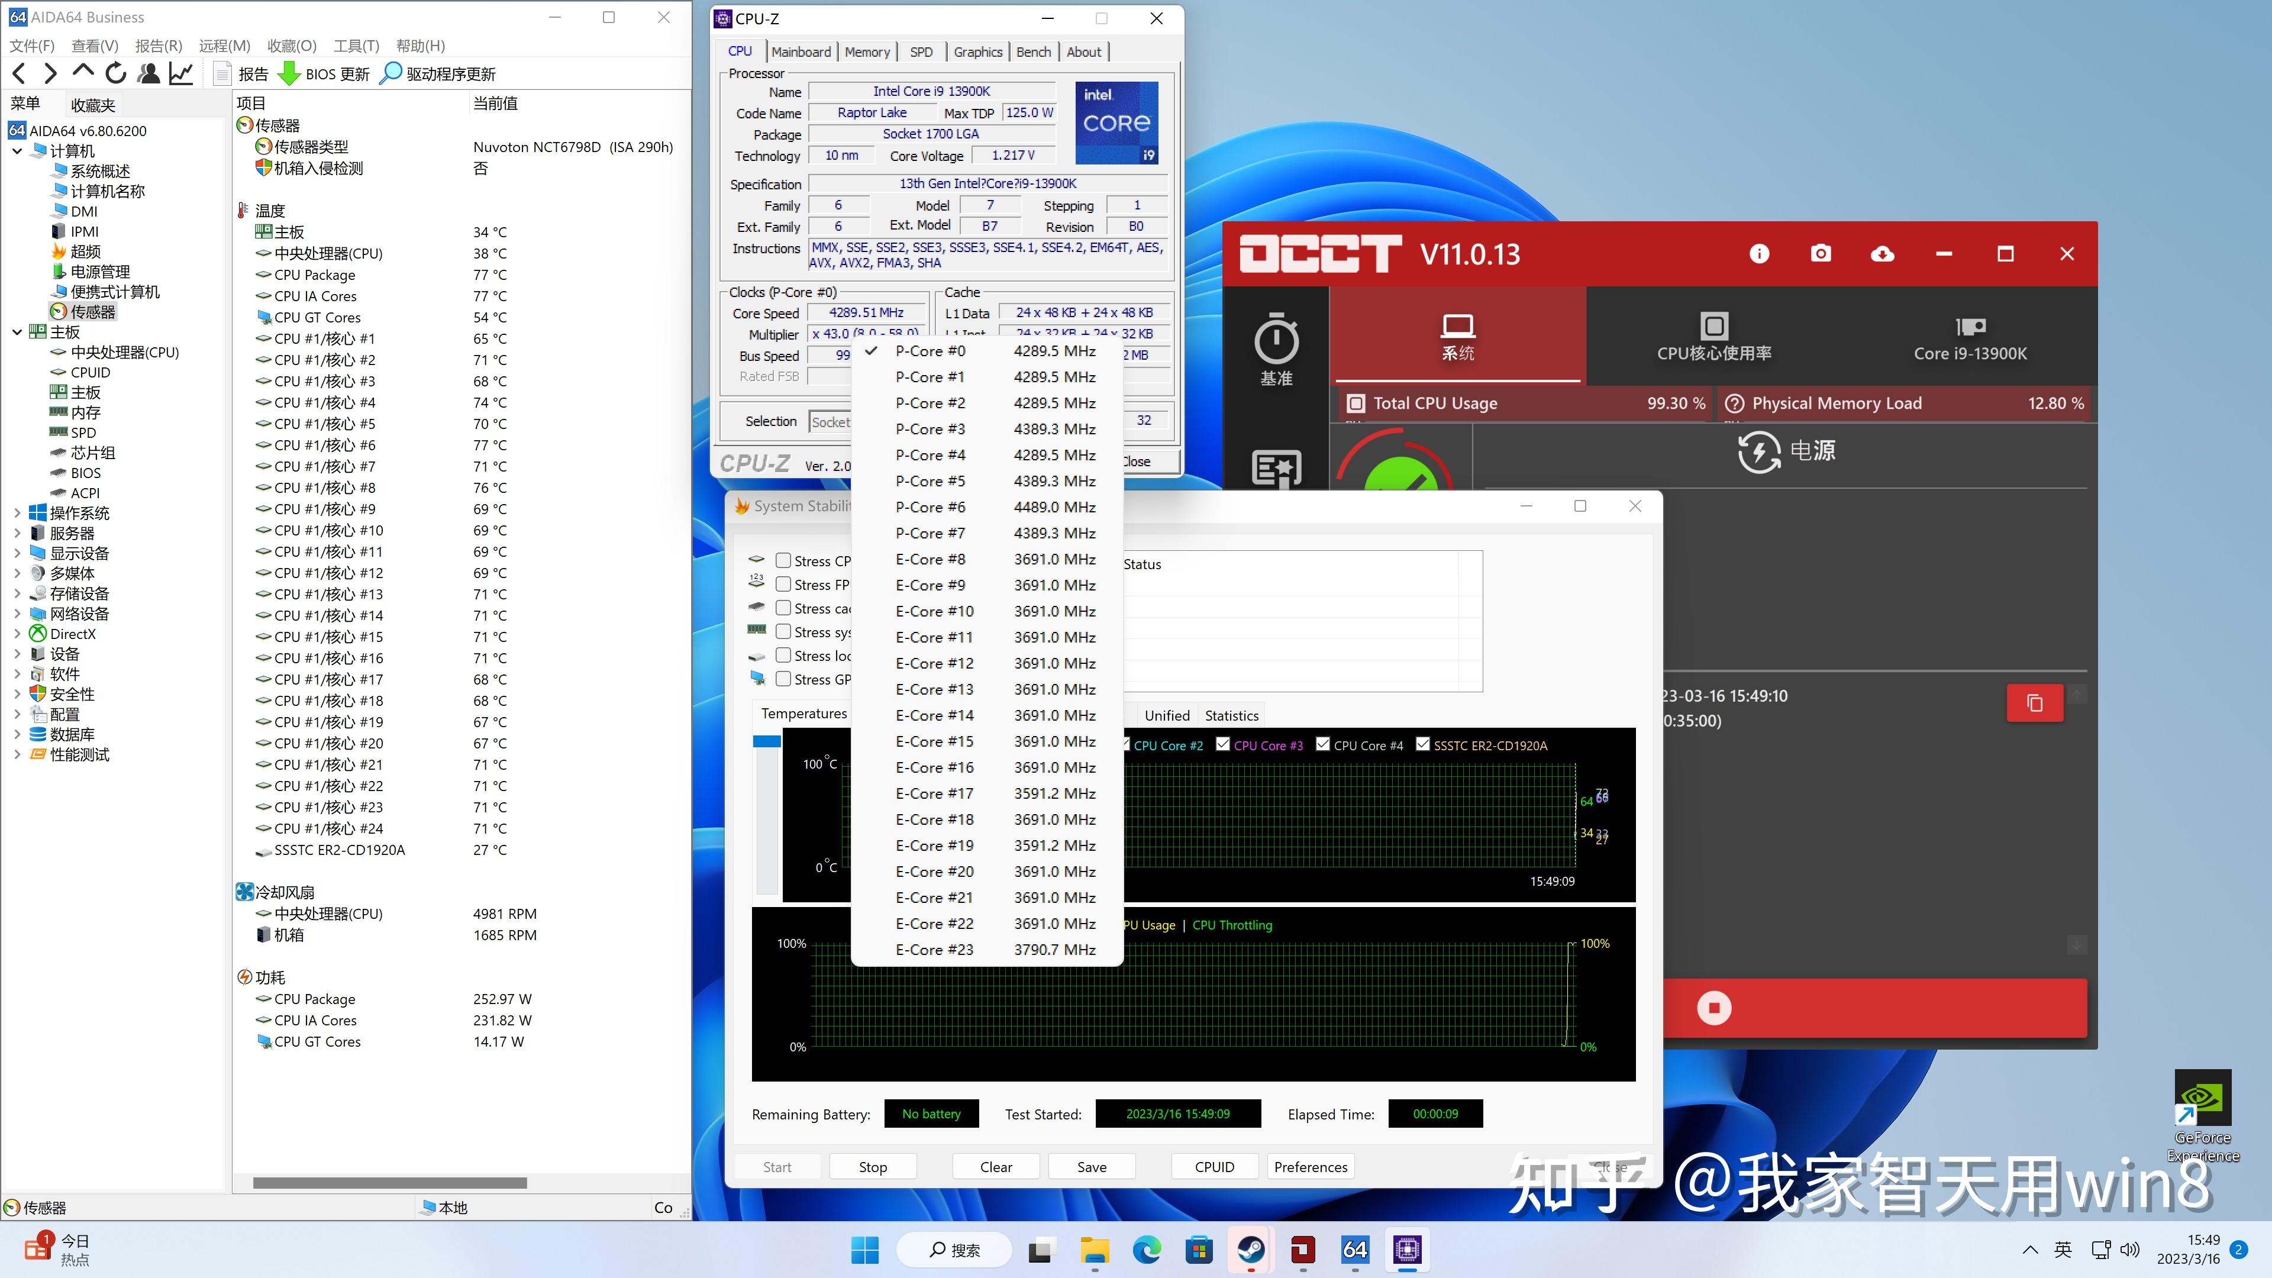The image size is (2272, 1278).
Task: Click the OCCT screenshot camera icon
Action: coord(1821,254)
